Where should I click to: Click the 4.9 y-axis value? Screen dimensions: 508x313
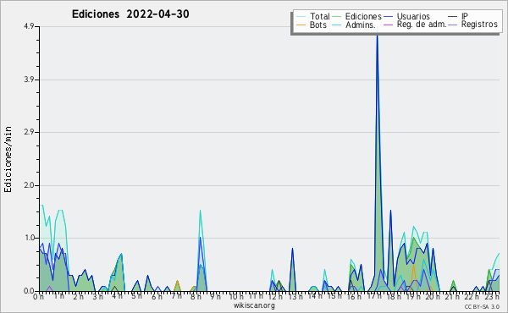(x=29, y=26)
